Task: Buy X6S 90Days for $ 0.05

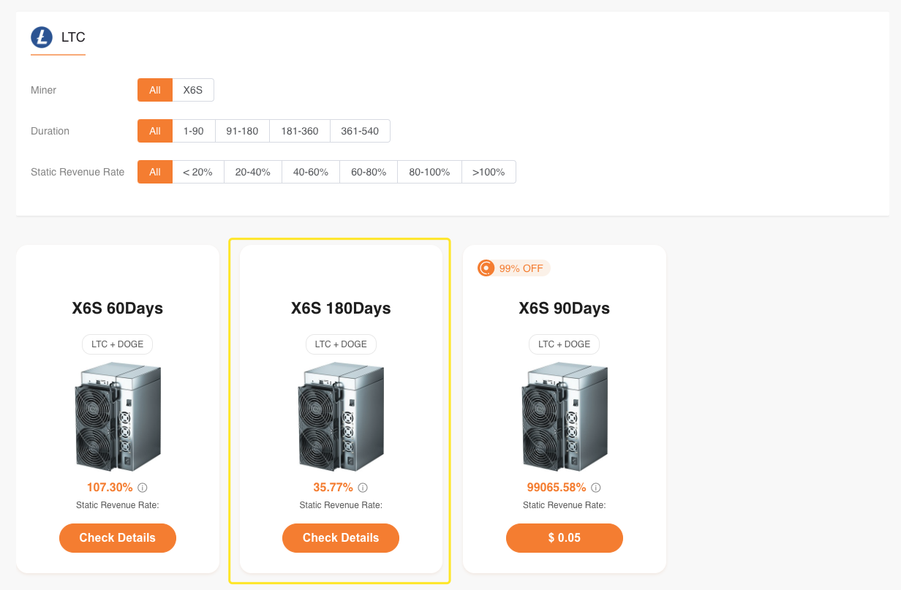Action: click(x=565, y=538)
